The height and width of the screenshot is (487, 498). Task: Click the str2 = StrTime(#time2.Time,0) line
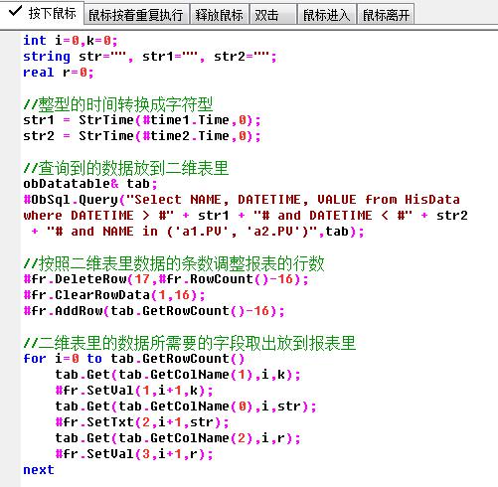[x=142, y=136]
